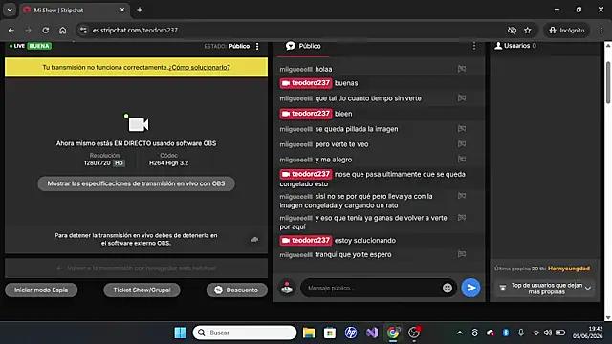Close the Mi Show | Stripchat tab
The height and width of the screenshot is (344, 612).
[x=122, y=10]
